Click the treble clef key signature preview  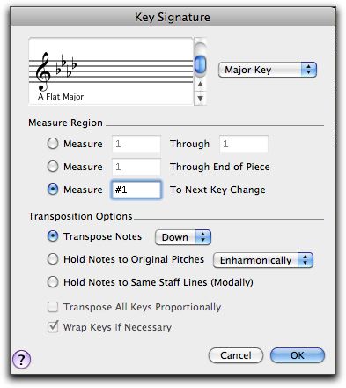point(111,71)
